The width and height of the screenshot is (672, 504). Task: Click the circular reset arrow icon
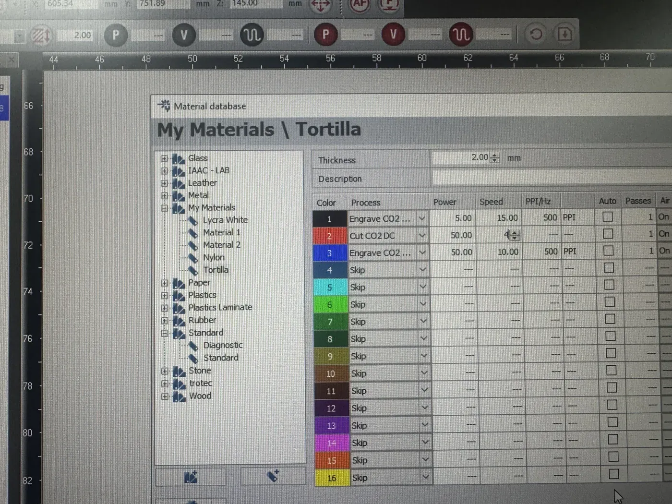536,34
